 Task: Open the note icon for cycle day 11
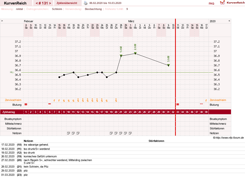point(73,133)
